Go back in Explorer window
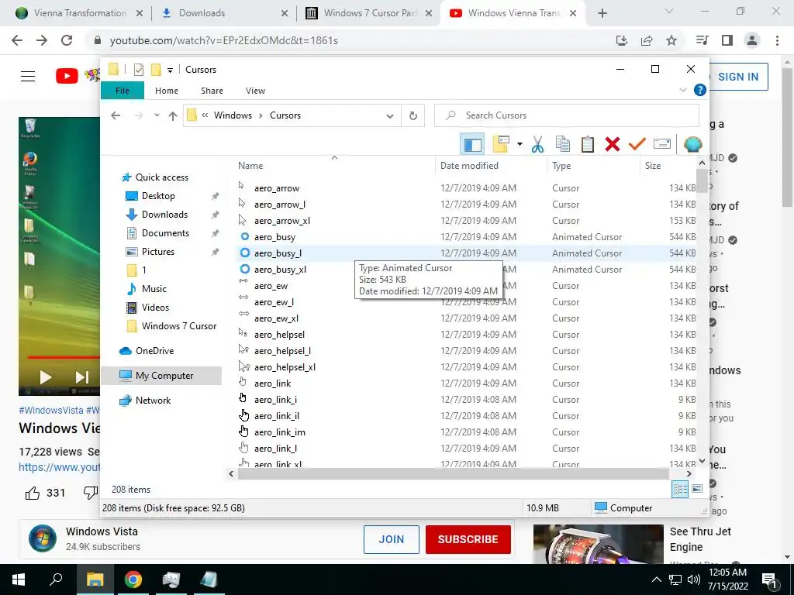This screenshot has width=794, height=595. tap(116, 115)
